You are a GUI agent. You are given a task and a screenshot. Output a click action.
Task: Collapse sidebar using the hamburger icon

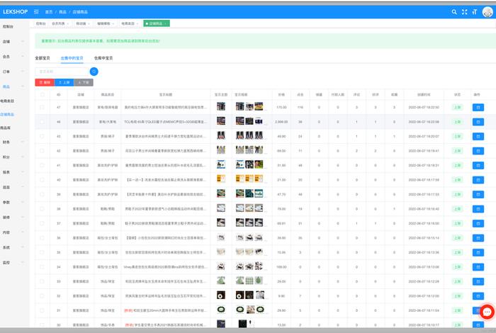coord(36,12)
